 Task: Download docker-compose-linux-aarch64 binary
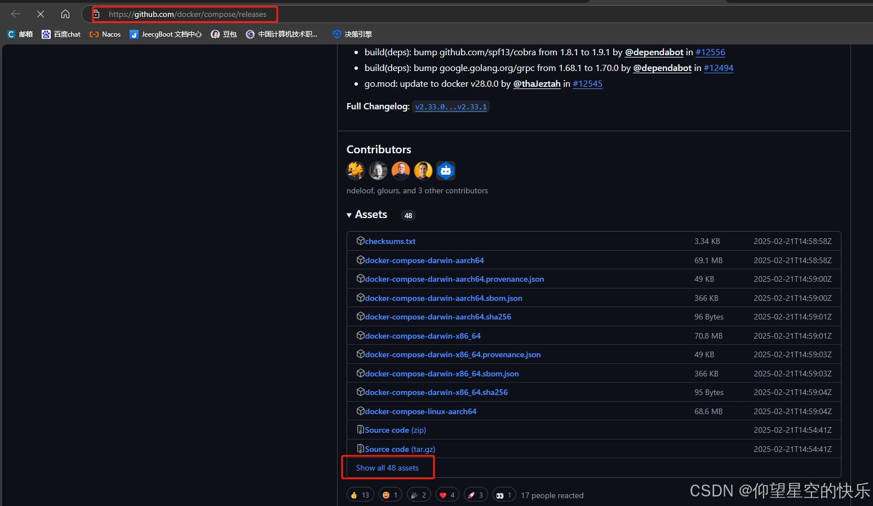420,411
